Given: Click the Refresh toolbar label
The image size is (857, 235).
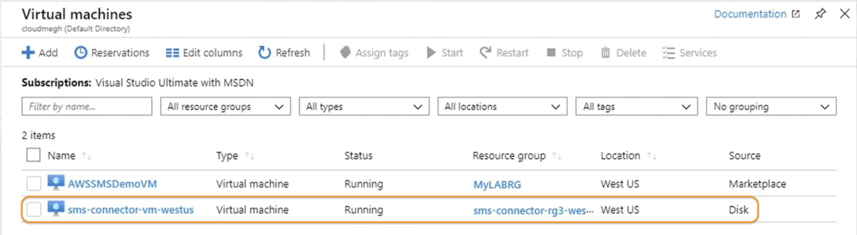Looking at the screenshot, I should (293, 53).
